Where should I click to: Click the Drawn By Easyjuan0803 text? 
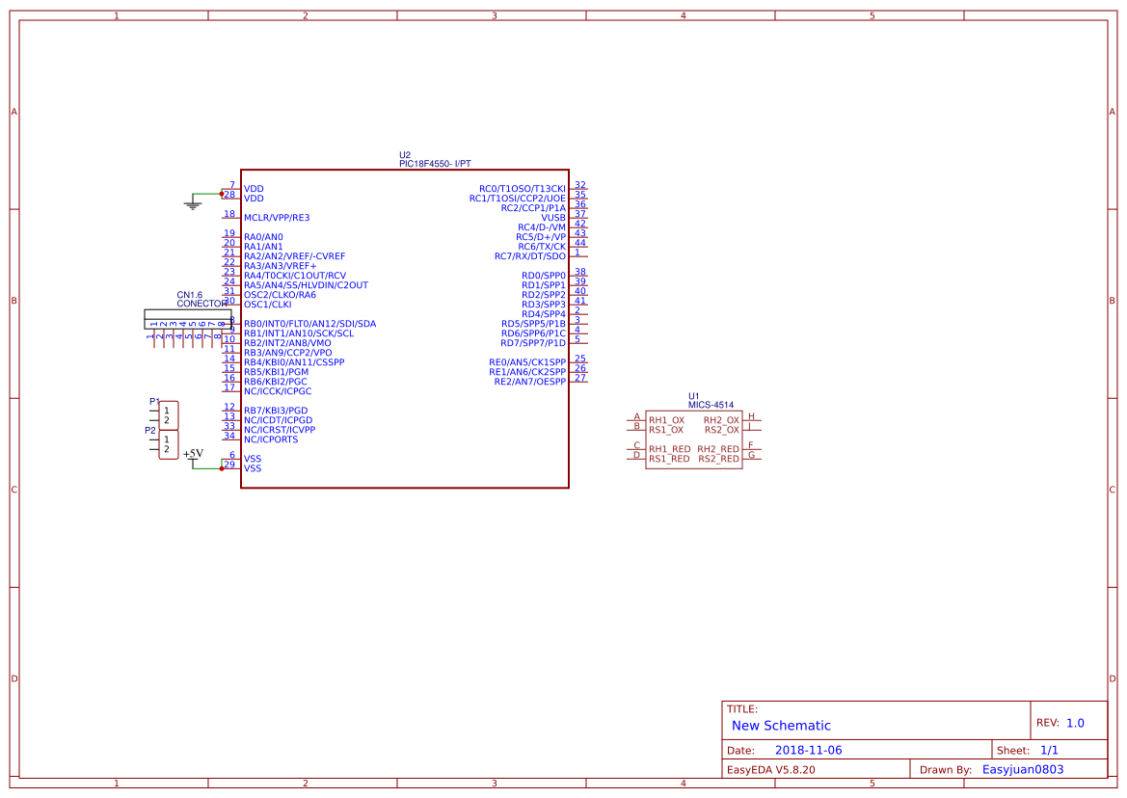point(1022,768)
